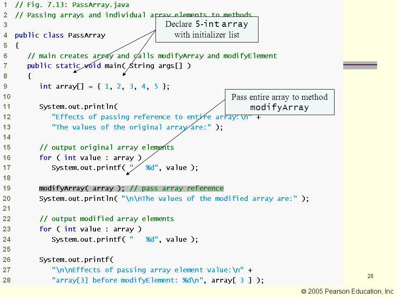Click 'The values of the modified array are:' line
The height and width of the screenshot is (297, 397).
[x=174, y=198]
